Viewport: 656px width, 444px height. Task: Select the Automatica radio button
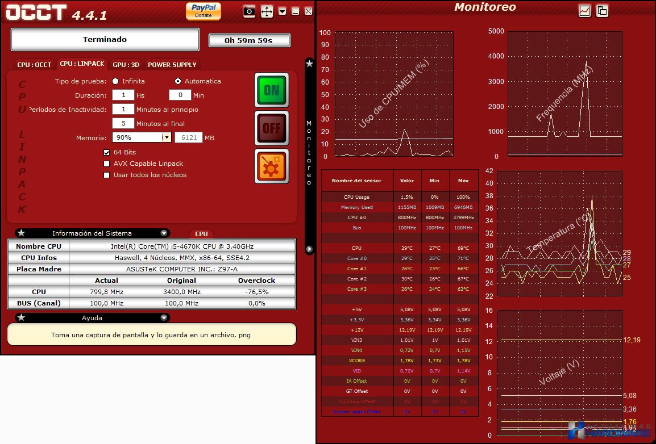[x=178, y=81]
